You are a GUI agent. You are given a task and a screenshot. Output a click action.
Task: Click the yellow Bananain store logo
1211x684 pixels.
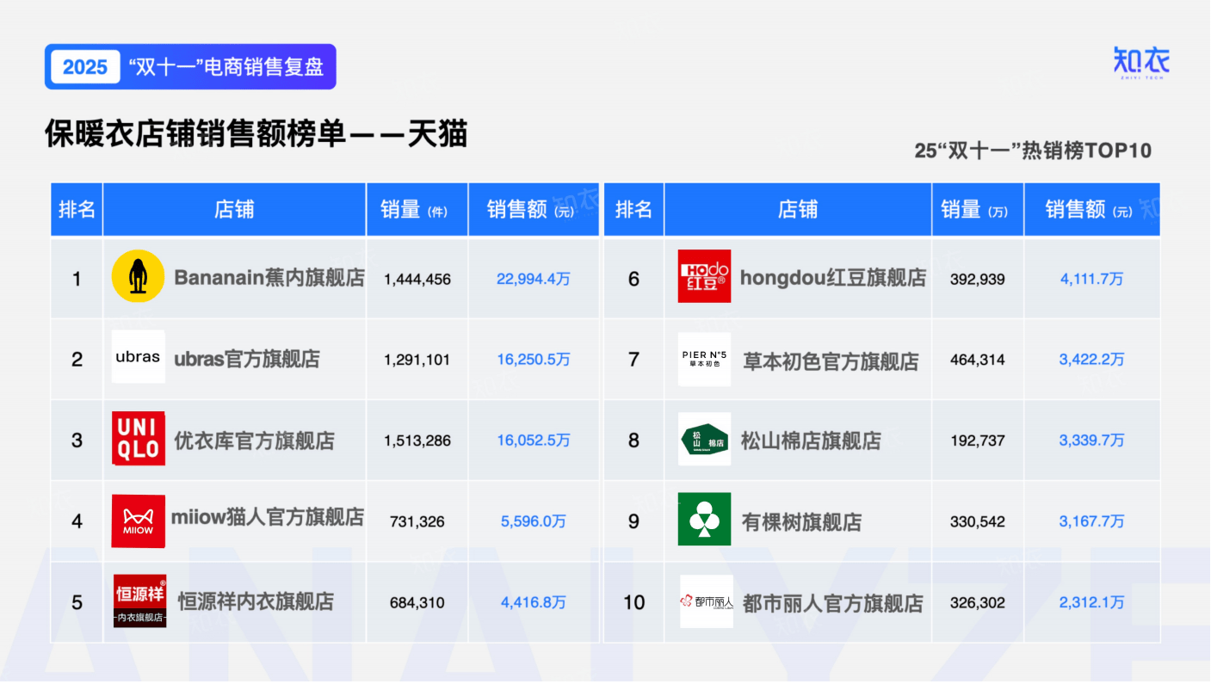[138, 277]
